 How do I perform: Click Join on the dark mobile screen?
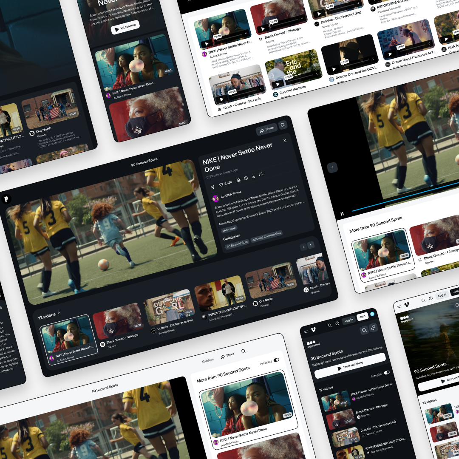click(x=363, y=317)
